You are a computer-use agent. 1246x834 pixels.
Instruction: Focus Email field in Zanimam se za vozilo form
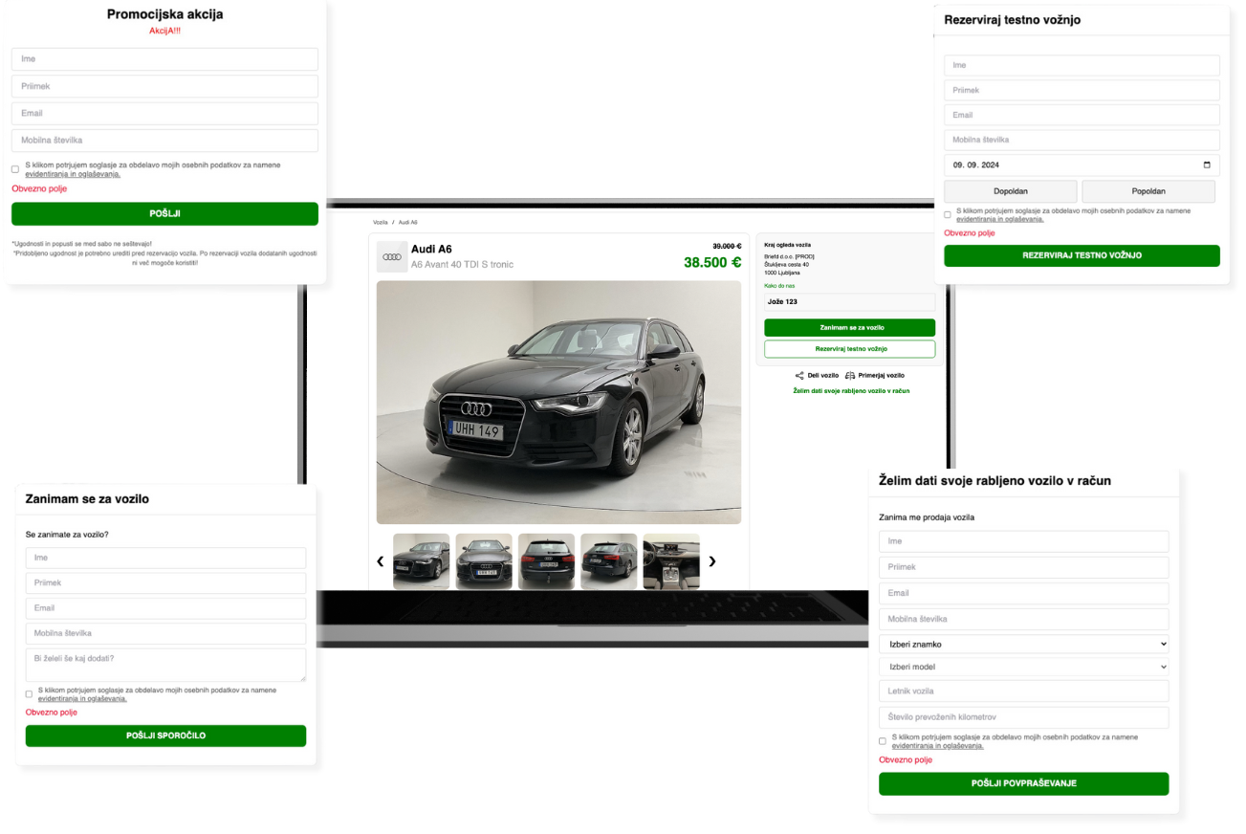(165, 608)
